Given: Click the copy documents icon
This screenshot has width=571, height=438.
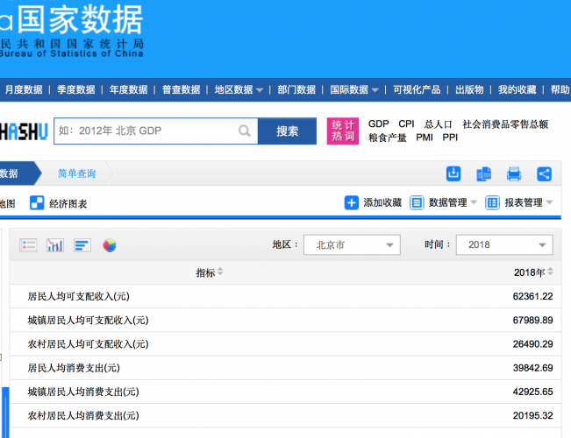Looking at the screenshot, I should tap(483, 173).
